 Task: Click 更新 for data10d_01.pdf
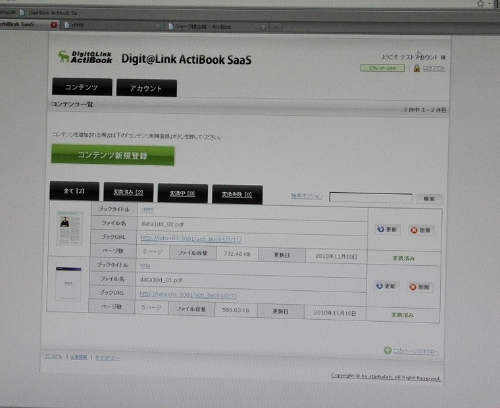(x=386, y=286)
